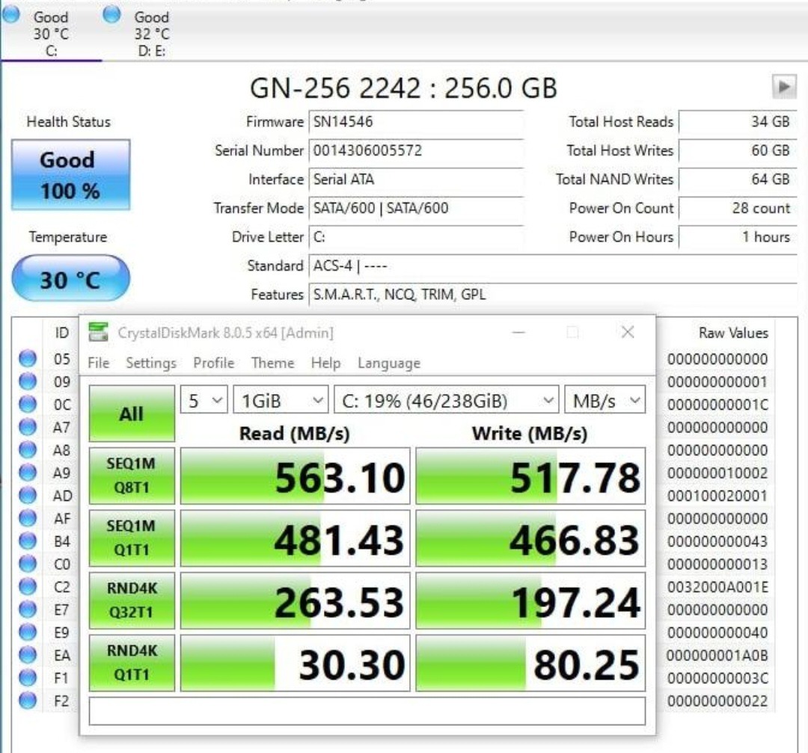Click status circle for attribute AD
Image resolution: width=808 pixels, height=753 pixels.
coord(28,495)
